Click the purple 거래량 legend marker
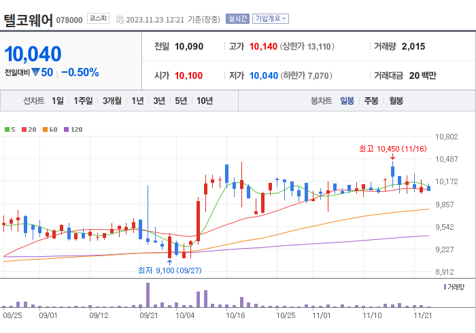476x333 pixels. [445, 287]
